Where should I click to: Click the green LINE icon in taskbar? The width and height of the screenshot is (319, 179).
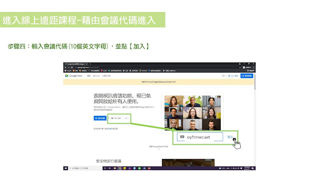click(140, 168)
